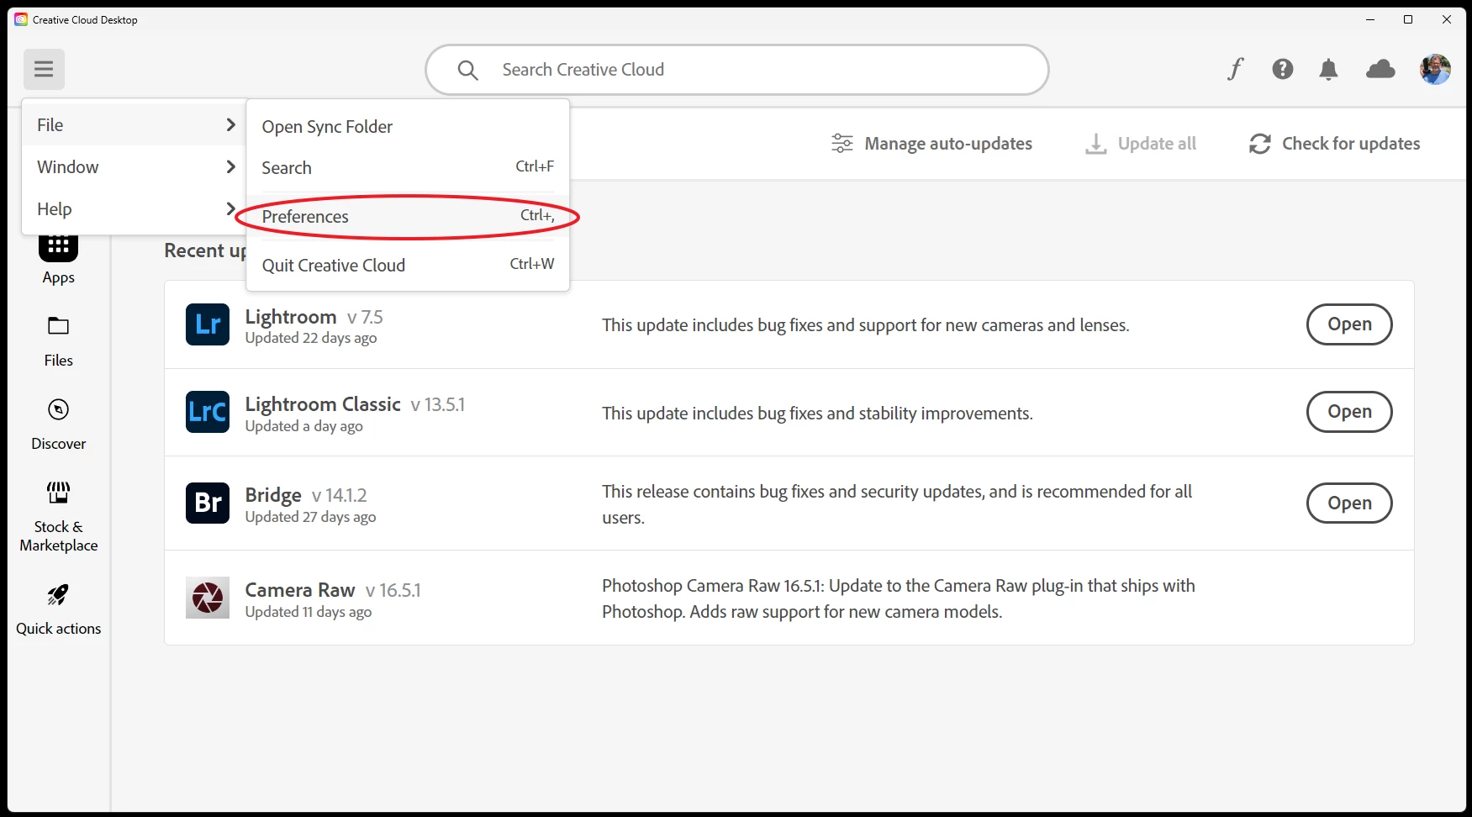Click the v 14.1.2 version label
This screenshot has width=1472, height=817.
(x=340, y=496)
